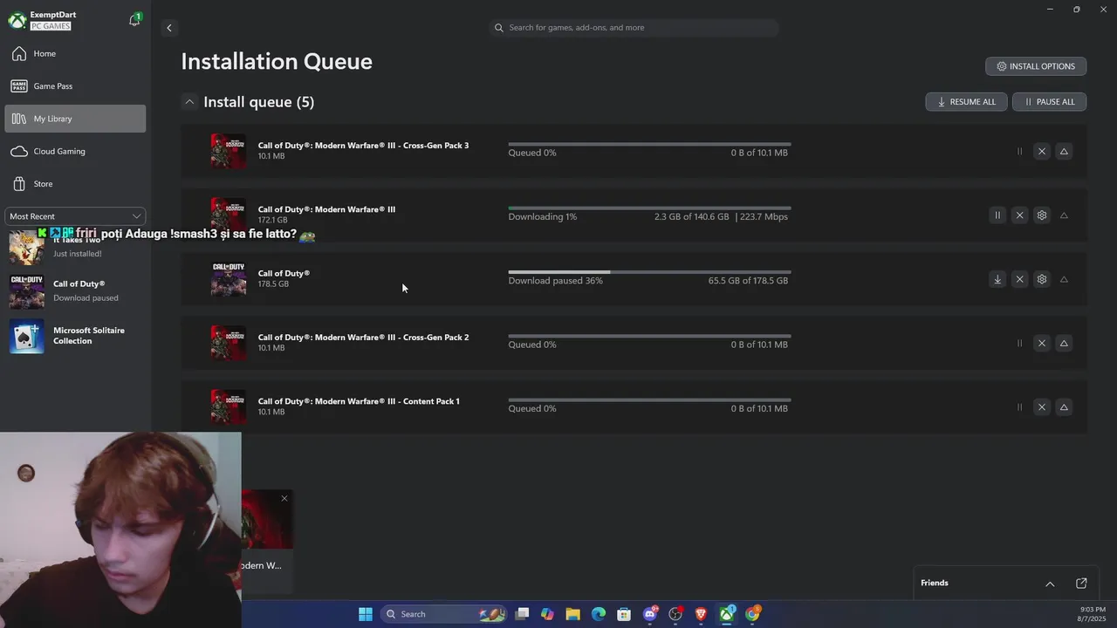Click Modern Warfare III download progress bar
Screen dimensions: 1117x628
pos(649,208)
